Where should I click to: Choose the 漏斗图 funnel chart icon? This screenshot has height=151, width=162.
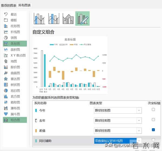click(x=6, y=114)
